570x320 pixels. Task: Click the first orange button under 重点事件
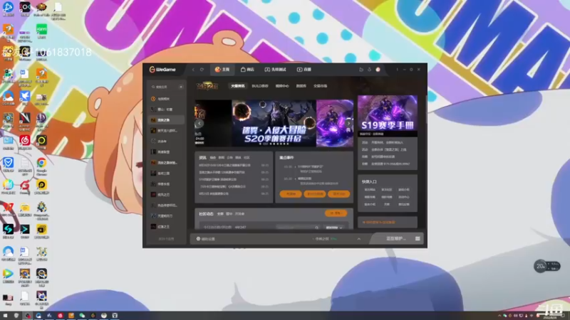(291, 194)
